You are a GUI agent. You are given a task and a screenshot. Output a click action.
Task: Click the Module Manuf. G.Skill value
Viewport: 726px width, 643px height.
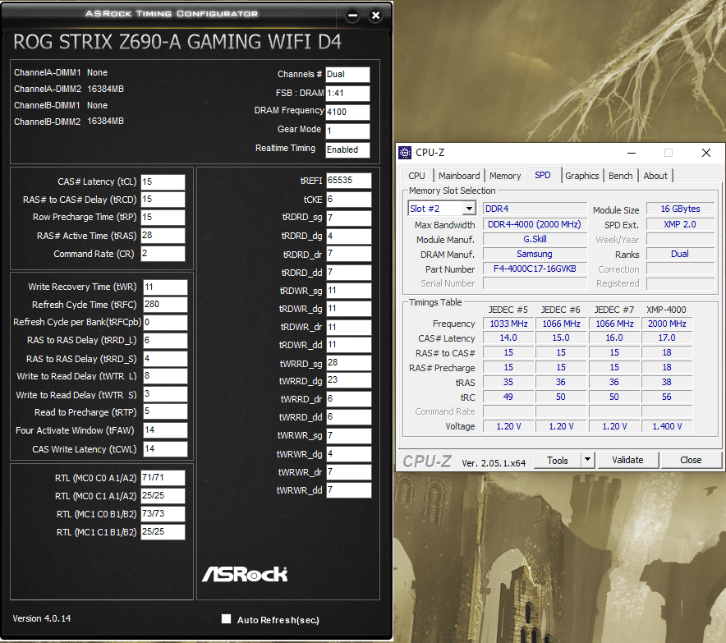(535, 239)
